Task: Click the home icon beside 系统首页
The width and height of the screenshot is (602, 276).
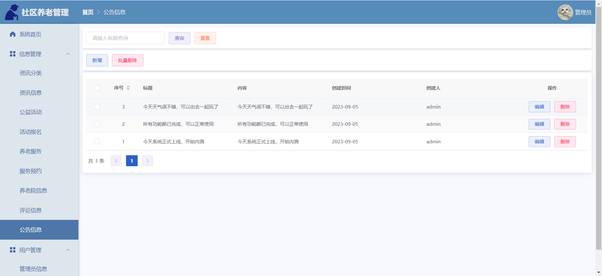Action: [13, 34]
